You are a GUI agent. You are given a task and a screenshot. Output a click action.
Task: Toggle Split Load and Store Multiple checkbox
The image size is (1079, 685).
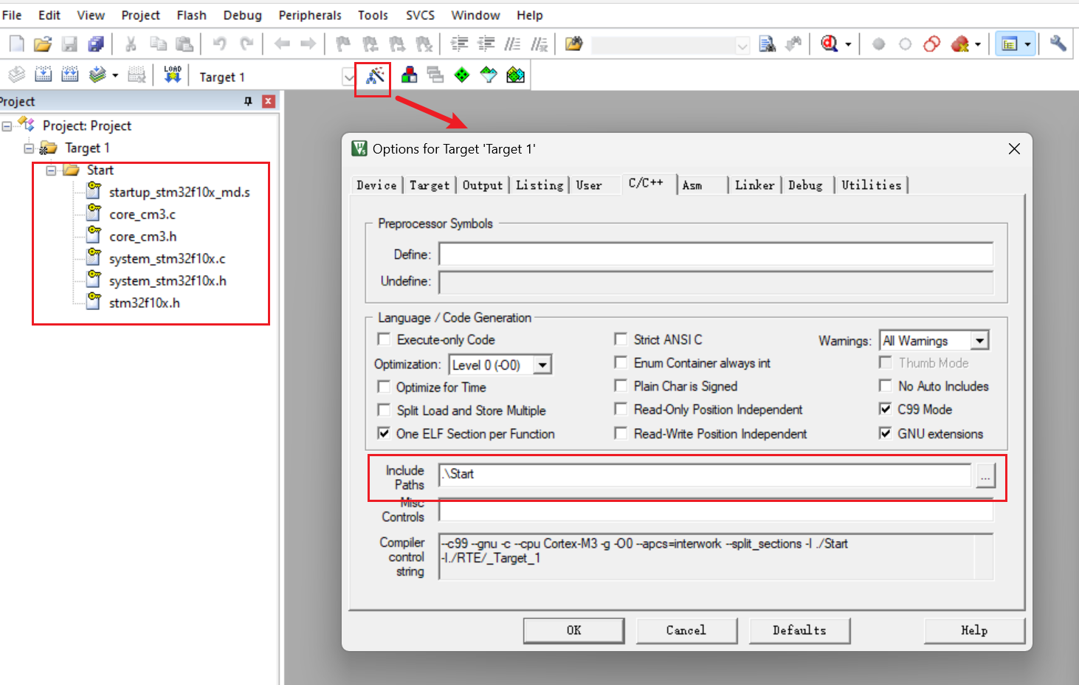(384, 410)
